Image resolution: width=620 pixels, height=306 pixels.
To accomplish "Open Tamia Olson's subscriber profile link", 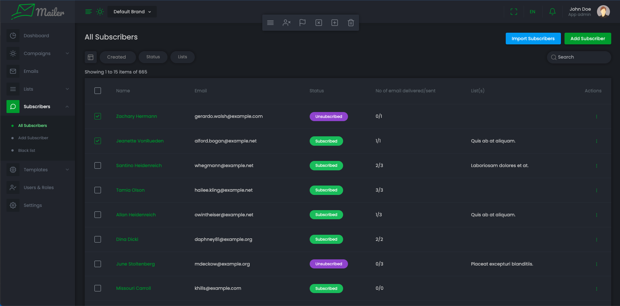I will pos(130,190).
